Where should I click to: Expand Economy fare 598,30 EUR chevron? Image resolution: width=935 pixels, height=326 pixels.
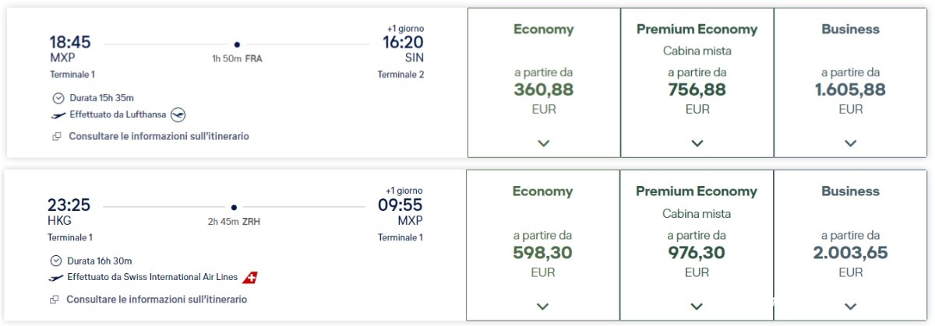pyautogui.click(x=543, y=307)
